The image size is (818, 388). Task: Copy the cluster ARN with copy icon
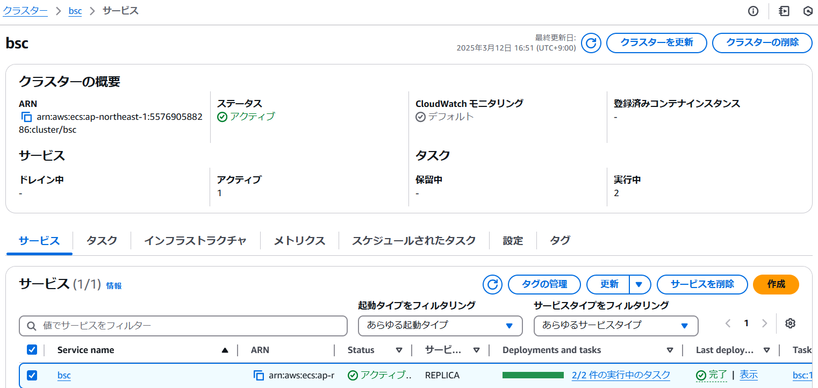coord(27,117)
